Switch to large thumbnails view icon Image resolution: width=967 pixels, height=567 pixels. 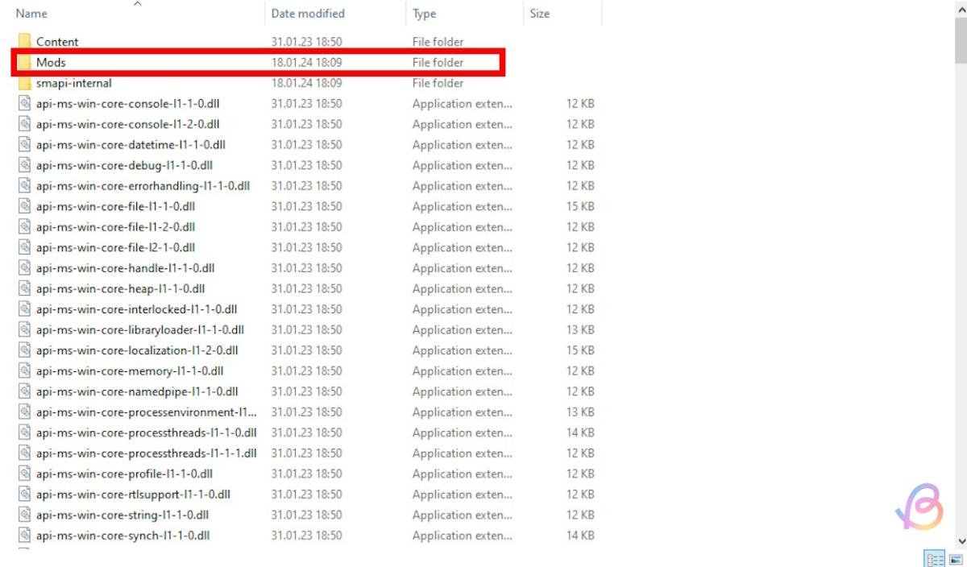pyautogui.click(x=956, y=559)
